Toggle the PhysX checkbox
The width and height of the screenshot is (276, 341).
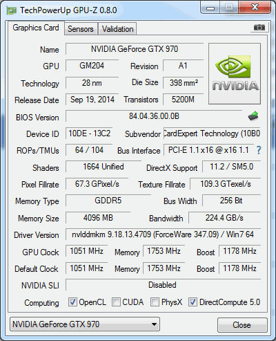[155, 302]
